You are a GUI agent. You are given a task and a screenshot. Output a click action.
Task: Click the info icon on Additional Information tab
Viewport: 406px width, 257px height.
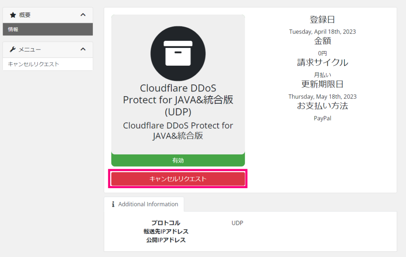coord(113,204)
